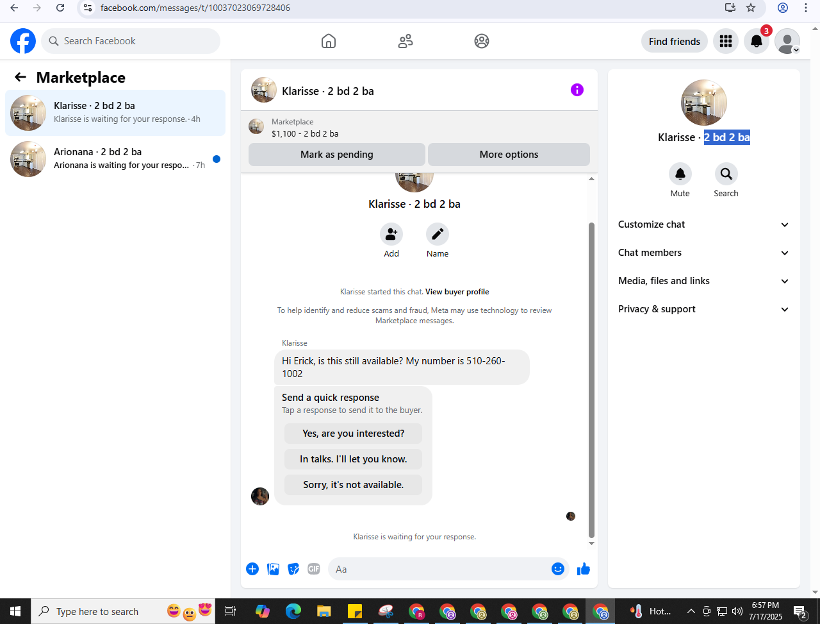The height and width of the screenshot is (624, 820).
Task: Expand Chat members section
Action: click(x=703, y=253)
